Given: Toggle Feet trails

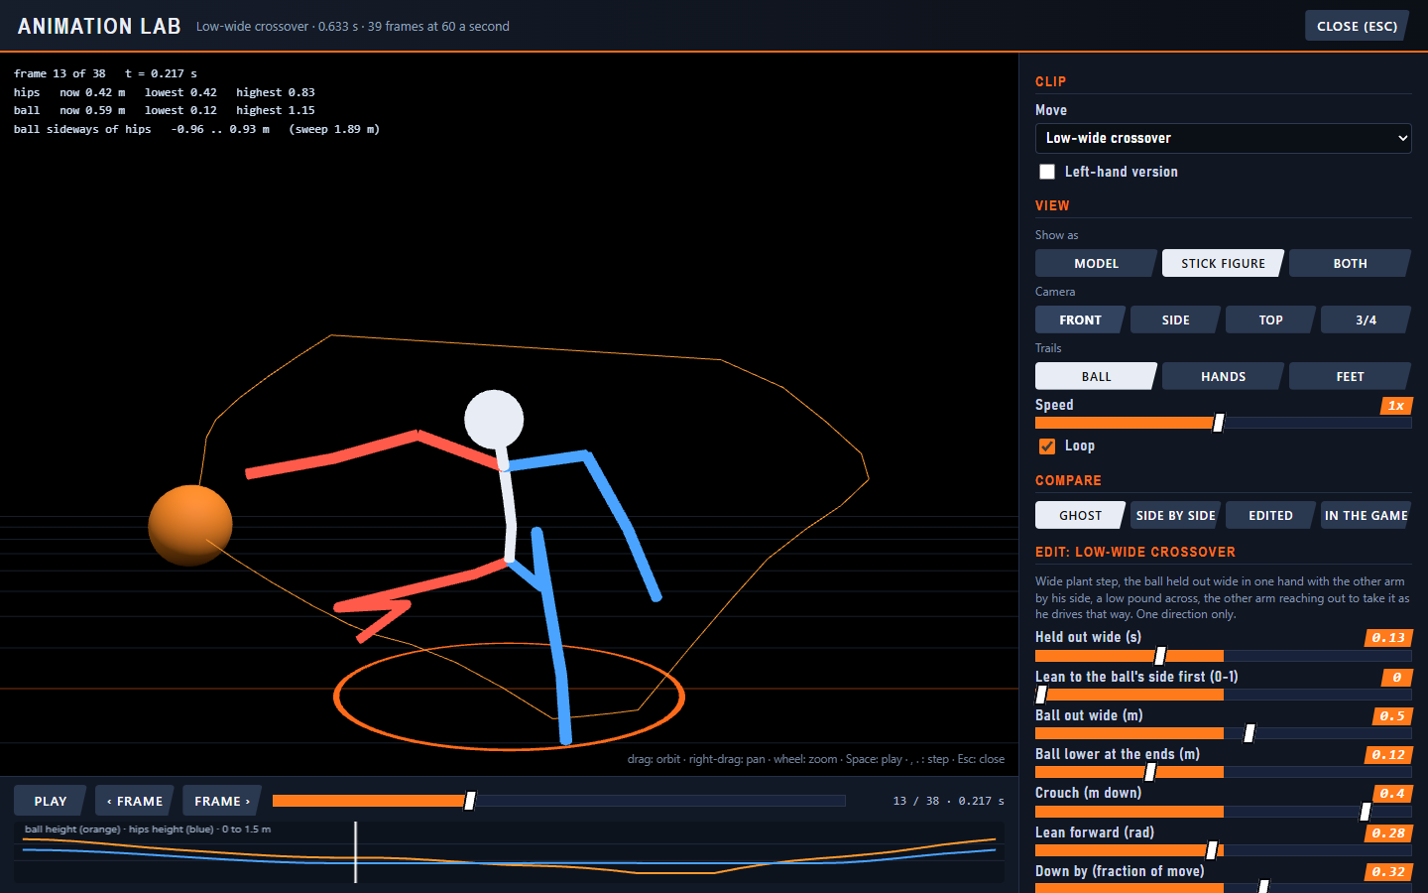Looking at the screenshot, I should pyautogui.click(x=1350, y=376).
